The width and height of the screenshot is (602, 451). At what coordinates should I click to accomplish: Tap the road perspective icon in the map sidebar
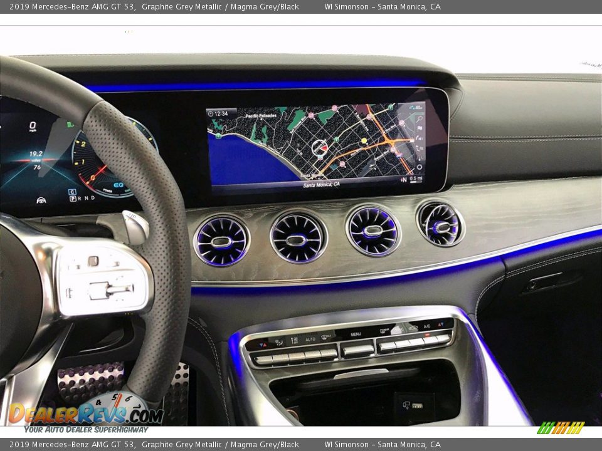pos(420,158)
